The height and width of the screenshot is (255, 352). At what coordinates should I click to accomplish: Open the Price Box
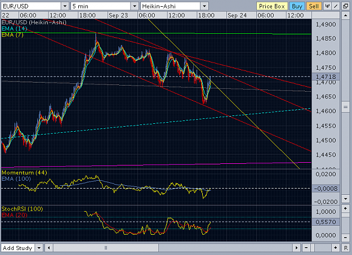(272, 6)
